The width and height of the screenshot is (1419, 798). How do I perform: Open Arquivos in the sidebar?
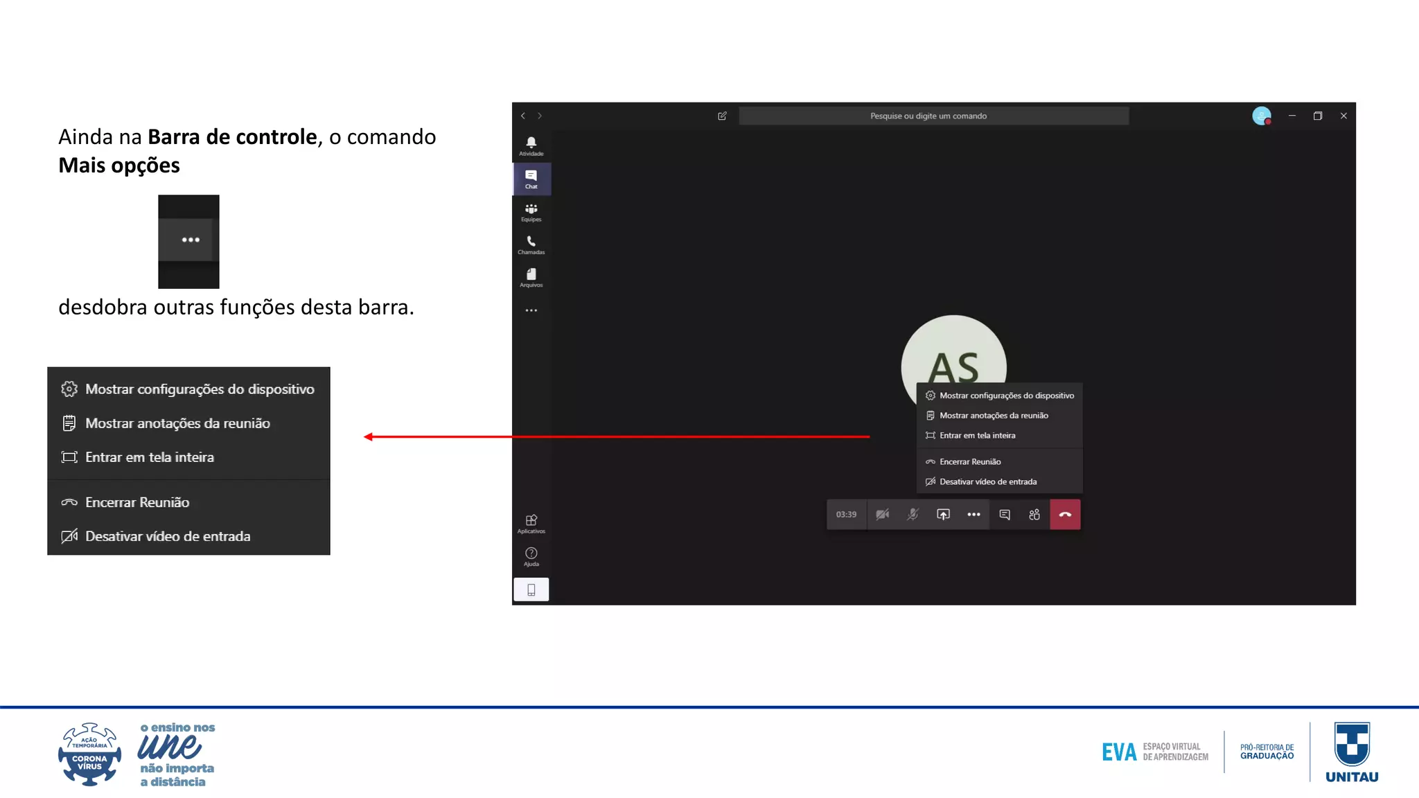pos(531,277)
